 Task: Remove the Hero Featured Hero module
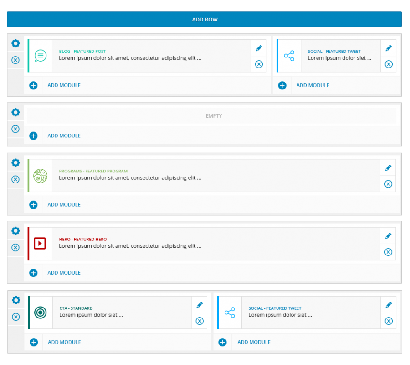coord(388,252)
